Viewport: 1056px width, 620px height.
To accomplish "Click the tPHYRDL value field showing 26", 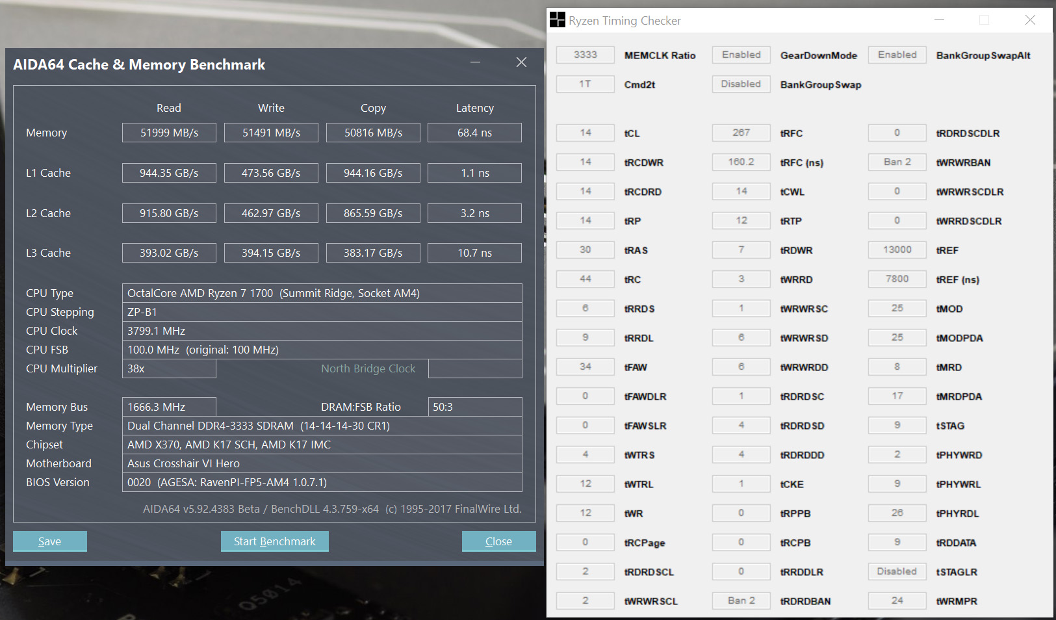I will (x=897, y=513).
